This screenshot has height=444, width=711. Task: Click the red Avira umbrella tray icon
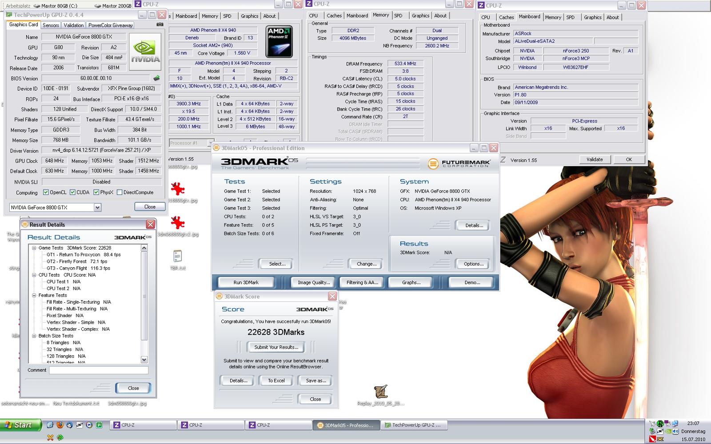[x=652, y=439]
